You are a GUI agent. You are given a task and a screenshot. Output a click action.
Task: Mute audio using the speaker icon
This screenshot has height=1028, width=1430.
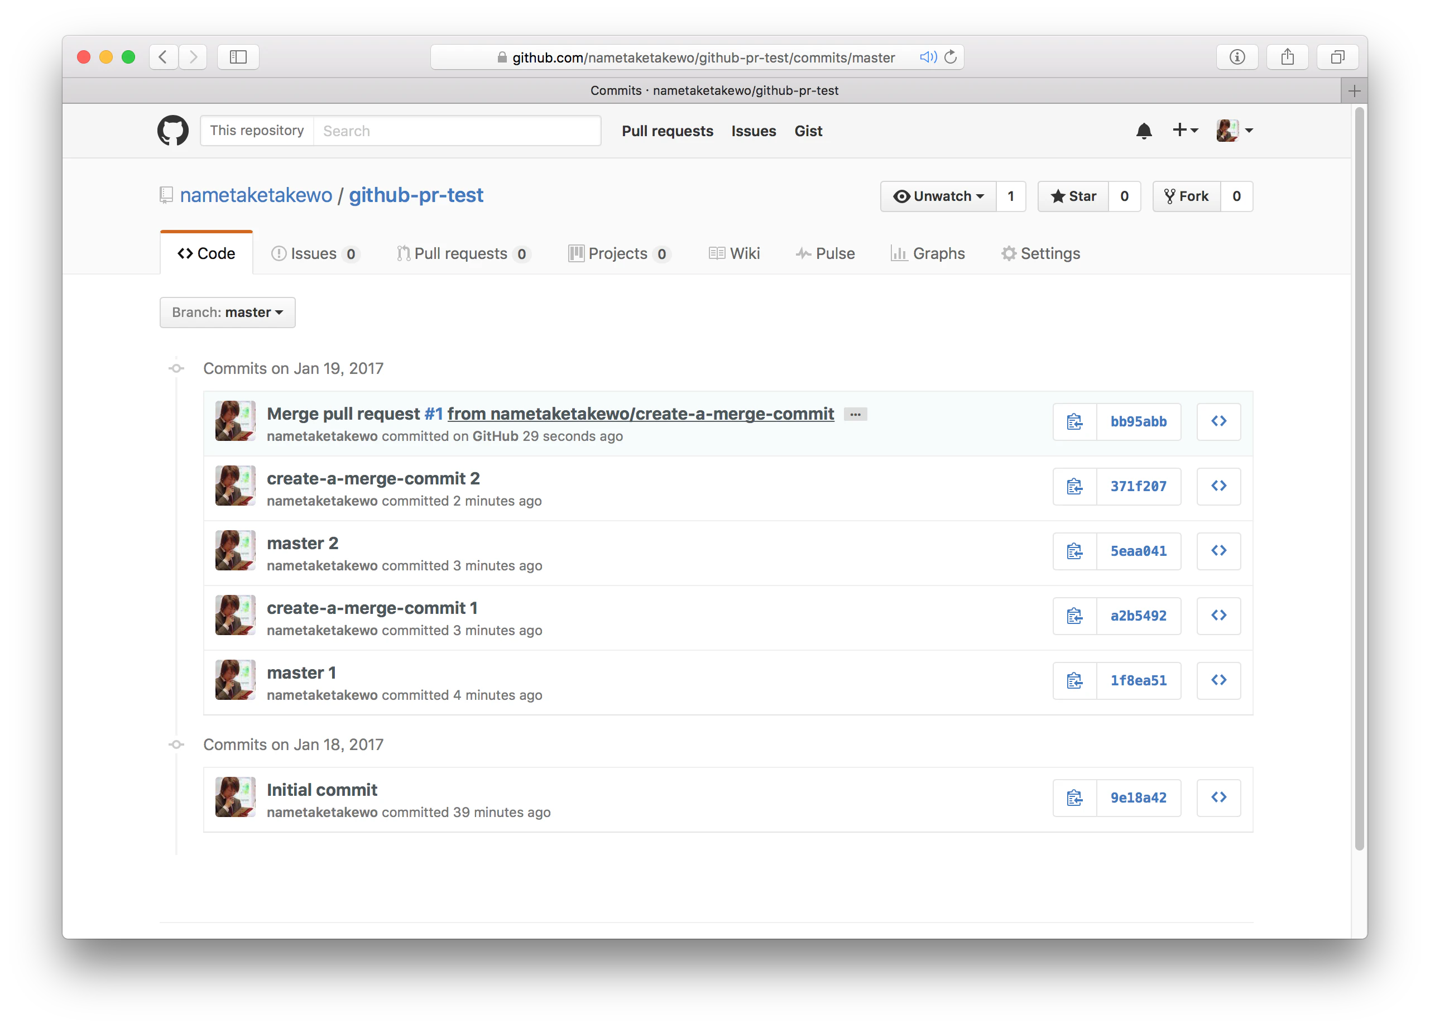[928, 57]
